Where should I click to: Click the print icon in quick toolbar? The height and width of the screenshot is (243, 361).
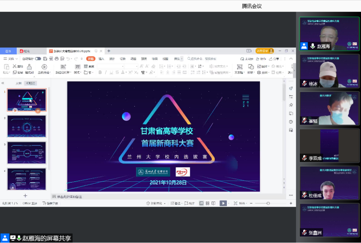(x=57, y=59)
